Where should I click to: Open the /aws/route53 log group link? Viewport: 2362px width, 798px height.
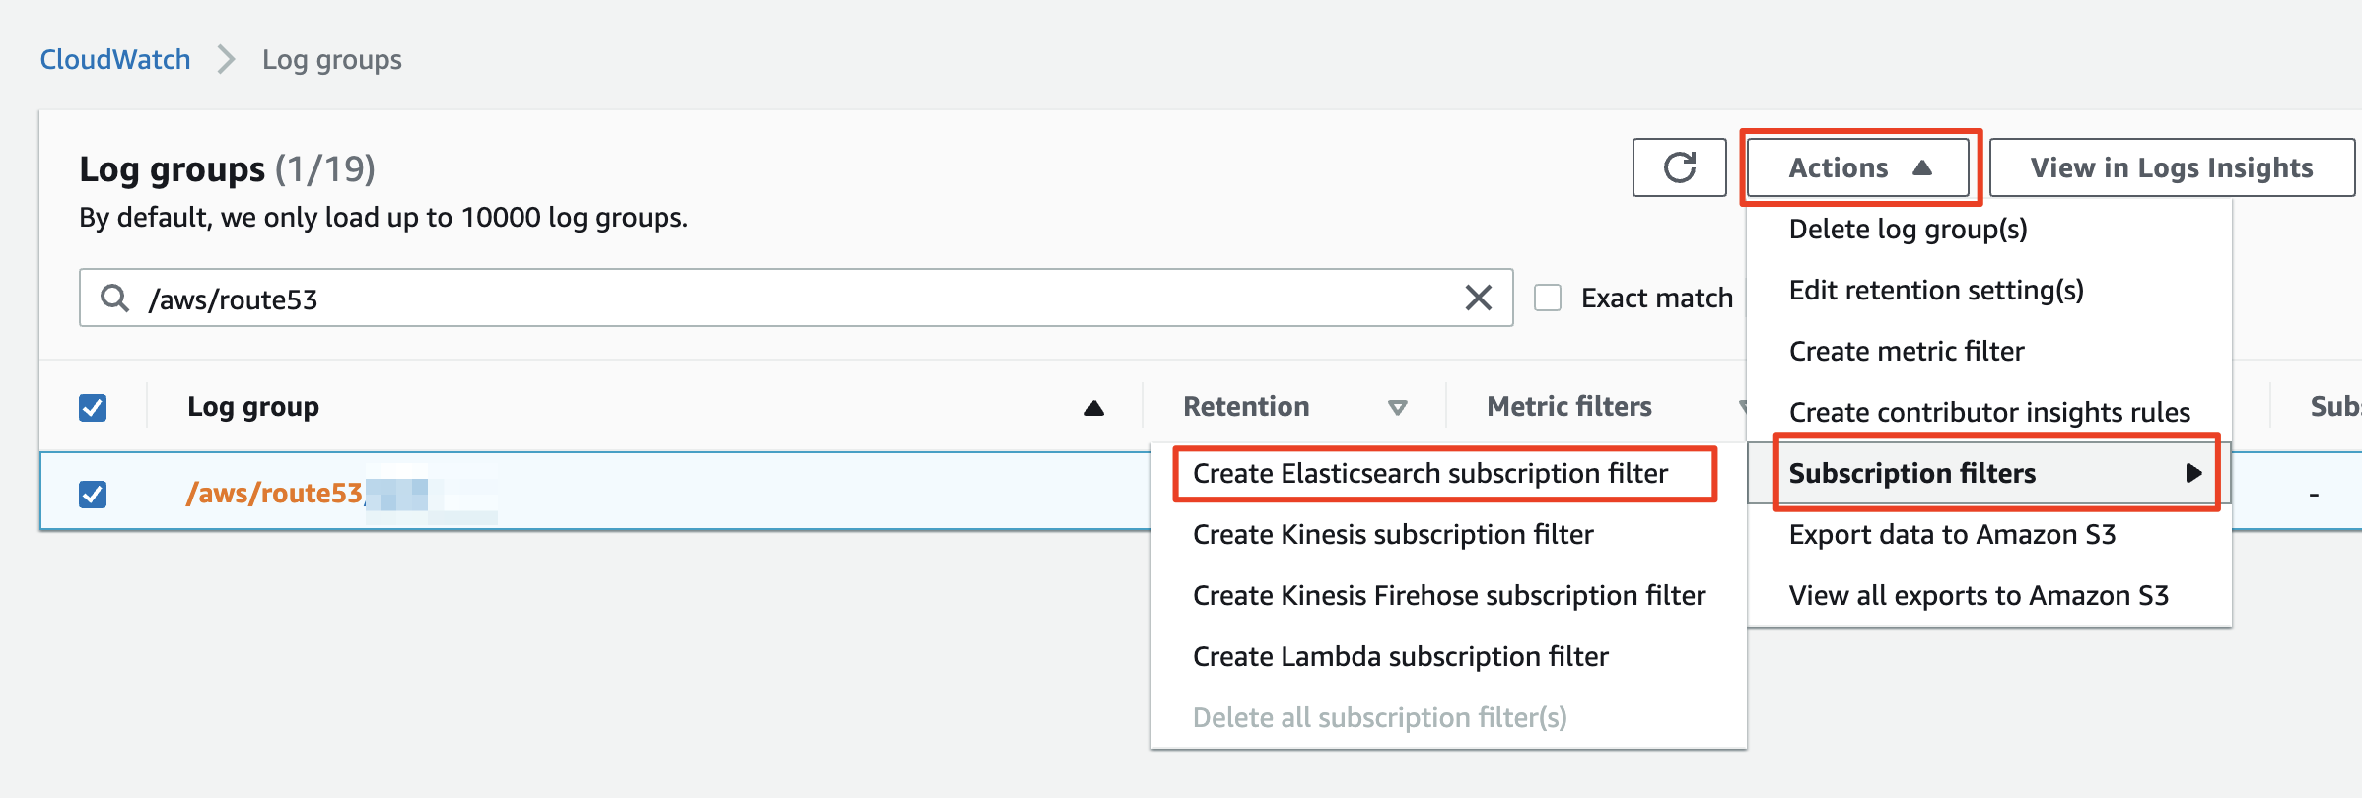click(x=275, y=493)
